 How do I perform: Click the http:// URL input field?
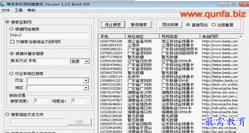click(50, 36)
